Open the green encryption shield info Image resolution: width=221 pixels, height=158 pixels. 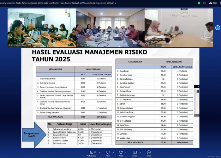[199, 3]
